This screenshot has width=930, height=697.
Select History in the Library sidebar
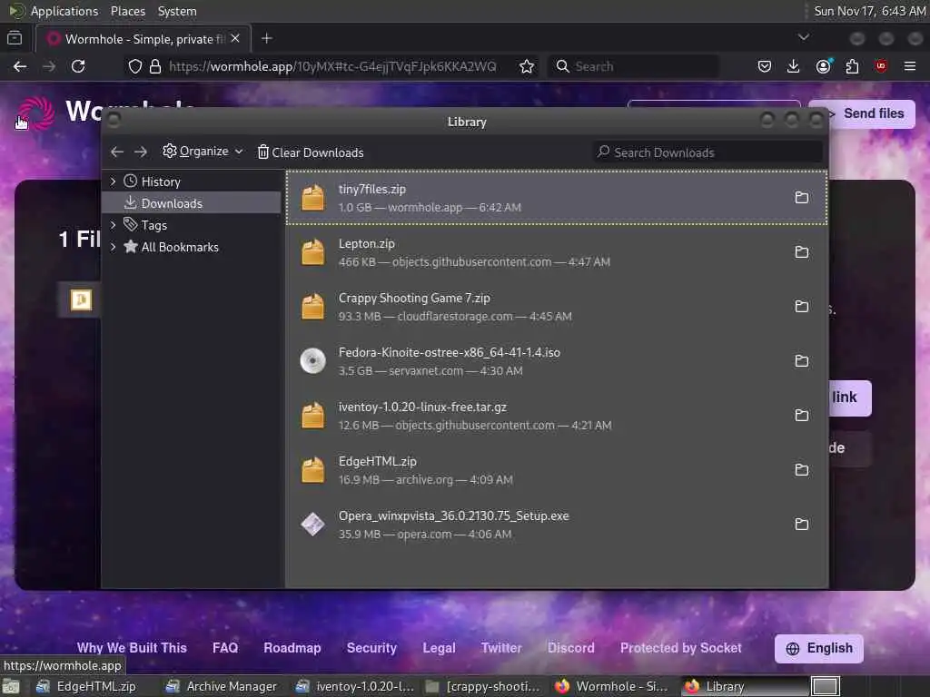192,182
